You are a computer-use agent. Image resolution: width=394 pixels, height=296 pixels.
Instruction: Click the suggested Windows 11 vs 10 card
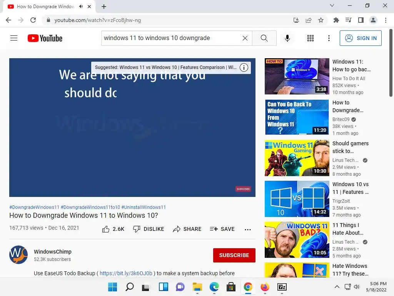pos(166,67)
